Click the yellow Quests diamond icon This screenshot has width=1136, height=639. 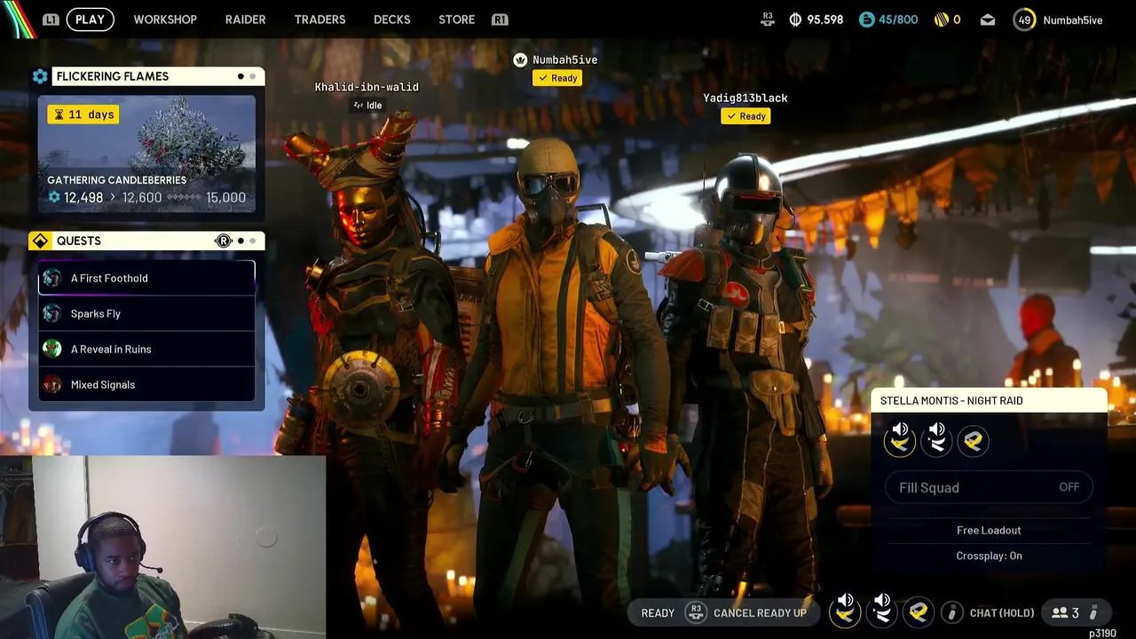click(x=40, y=241)
